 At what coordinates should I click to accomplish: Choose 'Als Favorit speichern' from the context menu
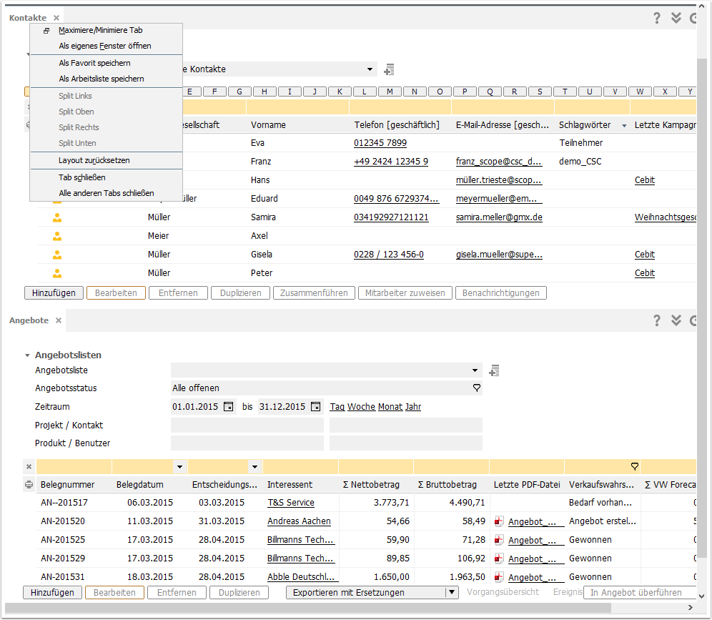pyautogui.click(x=94, y=63)
